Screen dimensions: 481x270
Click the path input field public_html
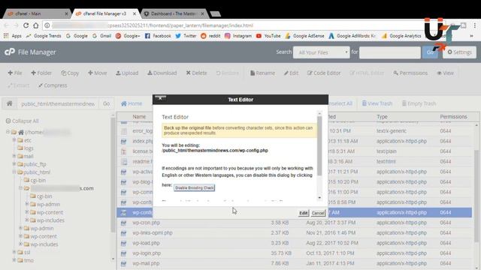[58, 103]
